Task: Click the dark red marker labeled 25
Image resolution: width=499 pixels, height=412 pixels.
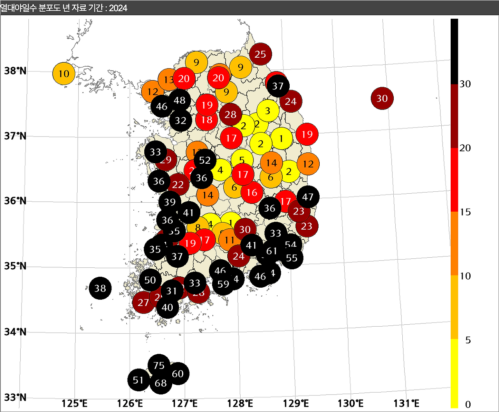Action: click(260, 54)
